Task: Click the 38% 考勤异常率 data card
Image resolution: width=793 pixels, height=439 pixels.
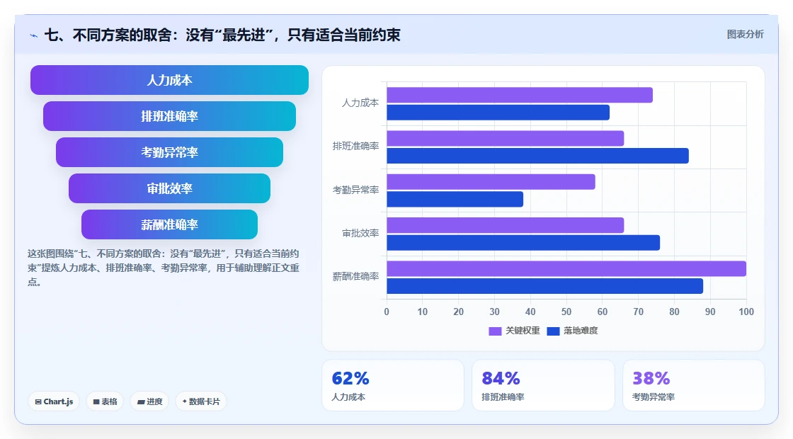Action: (x=693, y=385)
